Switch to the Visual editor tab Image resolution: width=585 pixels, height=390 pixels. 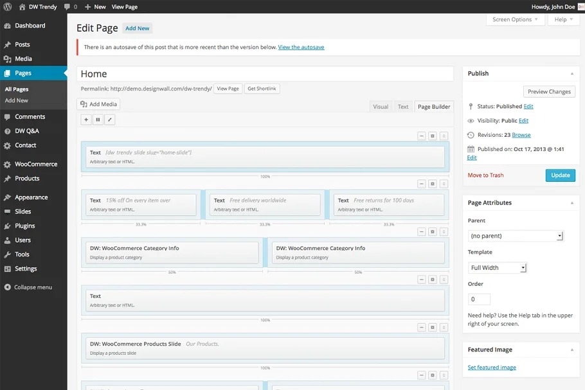381,107
